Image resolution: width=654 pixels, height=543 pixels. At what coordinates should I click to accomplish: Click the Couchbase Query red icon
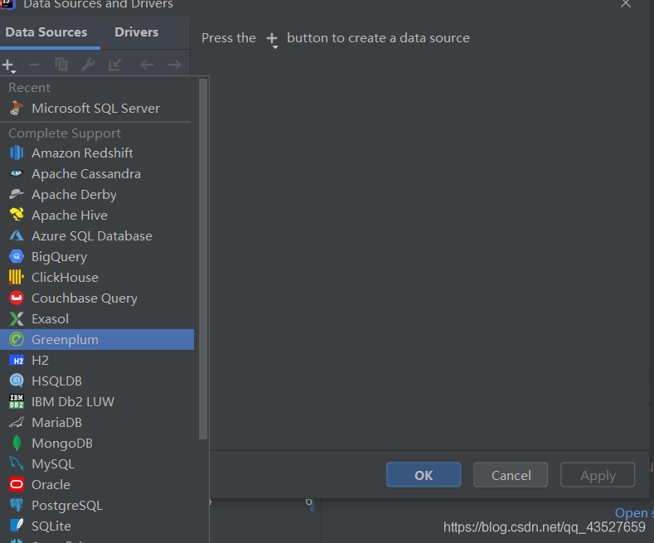point(17,298)
